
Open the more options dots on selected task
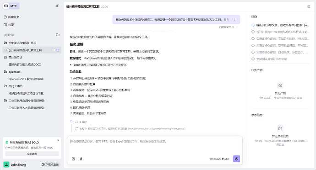point(53,50)
